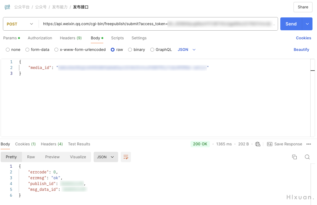Click the Send button
317x205 pixels.
pyautogui.click(x=291, y=24)
